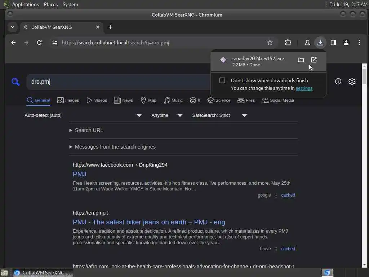Open google result three-dot options

click(x=276, y=195)
